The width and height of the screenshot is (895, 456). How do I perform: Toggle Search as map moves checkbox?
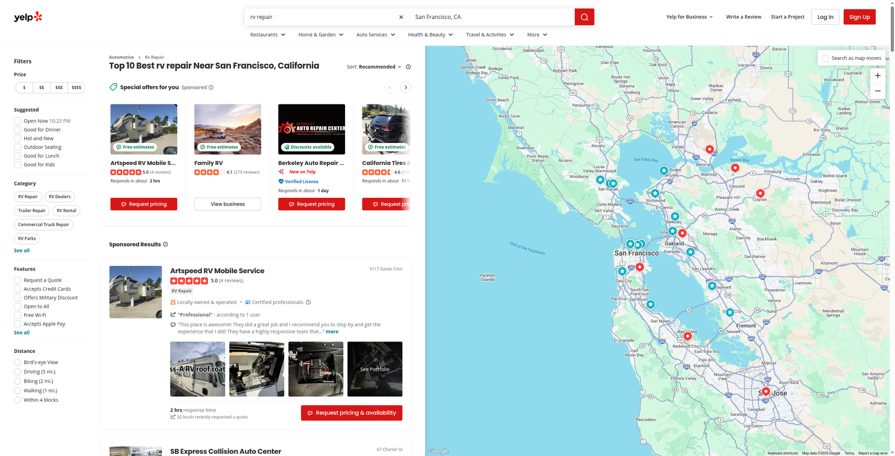point(825,58)
